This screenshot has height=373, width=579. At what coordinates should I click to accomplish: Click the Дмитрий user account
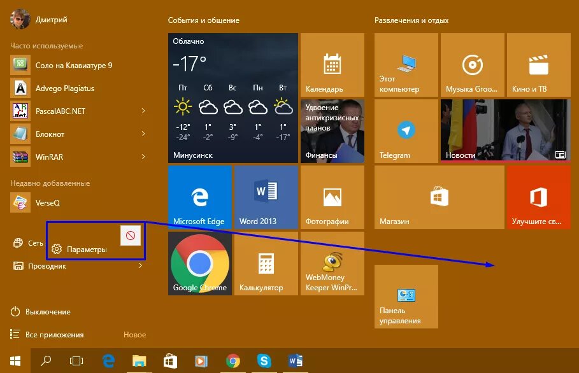39,20
